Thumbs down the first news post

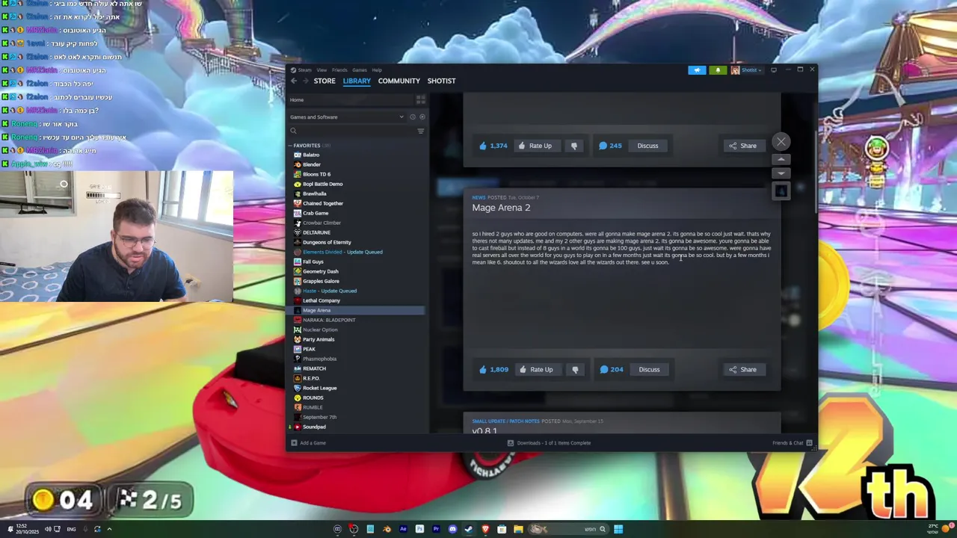(574, 146)
